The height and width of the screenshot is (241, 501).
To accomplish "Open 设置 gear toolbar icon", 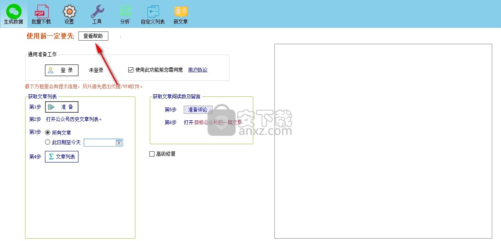I will click(x=69, y=14).
